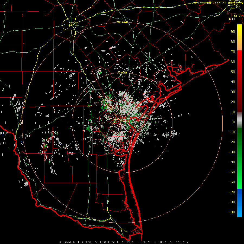Image resolution: width=244 pixels, height=244 pixels.
Task: Click the 60 label on the velocity scale
Action: [233, 62]
